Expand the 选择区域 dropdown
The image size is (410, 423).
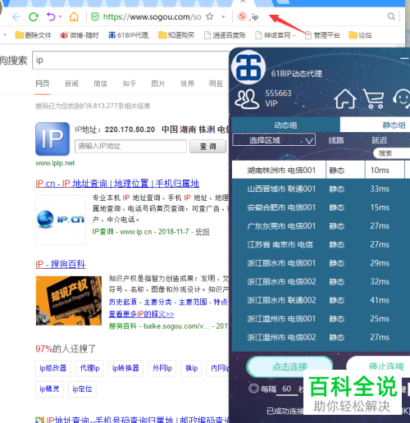[x=274, y=140]
